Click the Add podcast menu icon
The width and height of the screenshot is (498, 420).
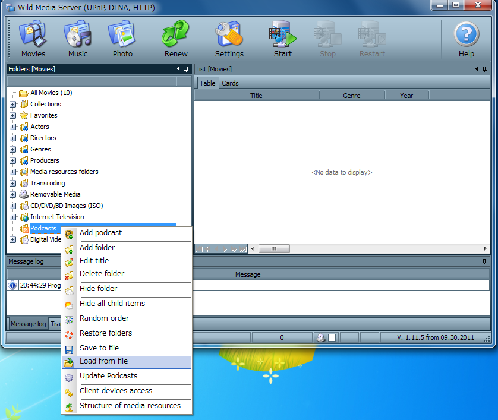[x=69, y=235]
